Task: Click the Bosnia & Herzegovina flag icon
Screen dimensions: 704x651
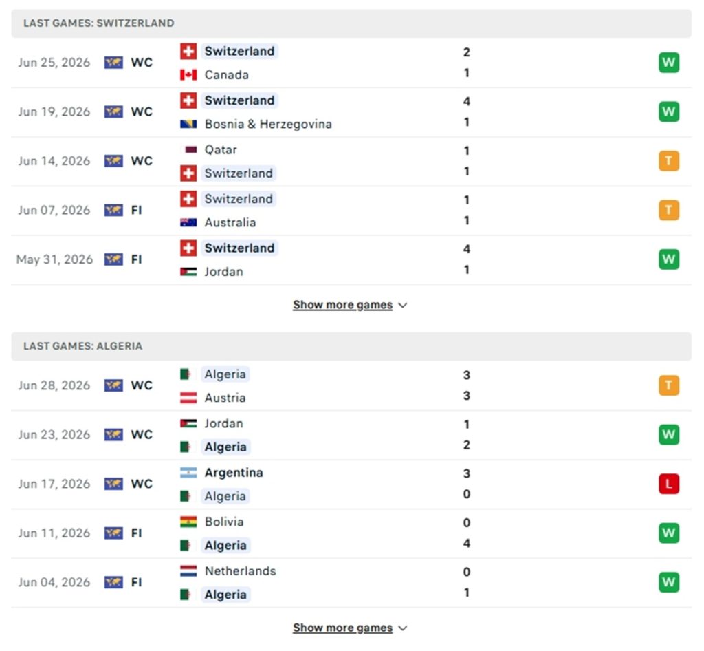Action: coord(188,124)
